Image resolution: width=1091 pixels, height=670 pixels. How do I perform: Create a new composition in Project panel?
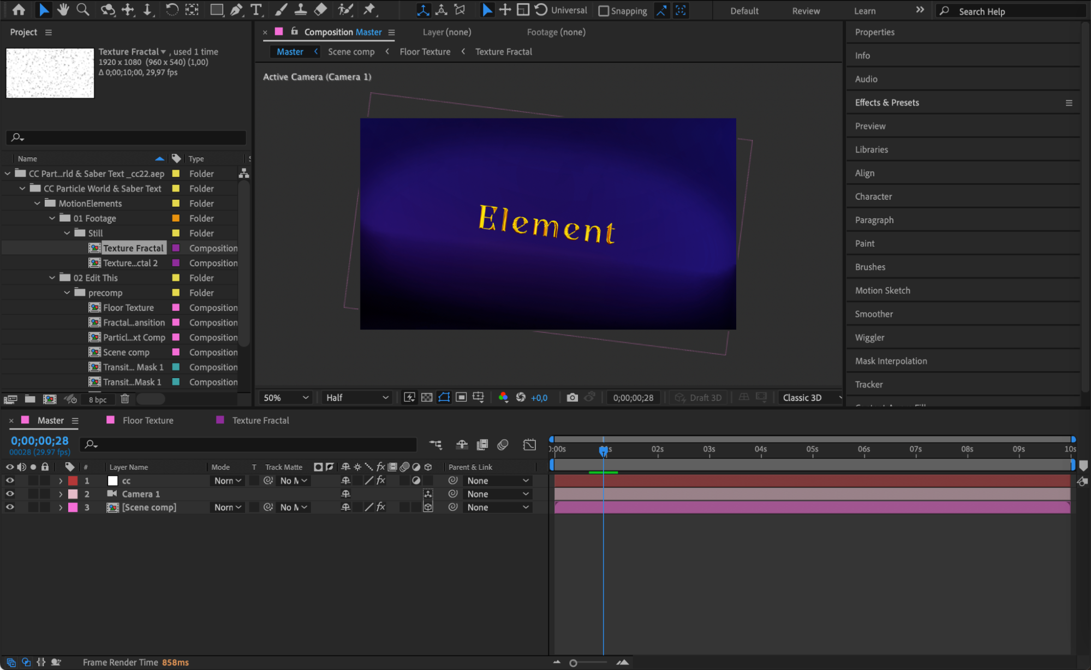50,399
